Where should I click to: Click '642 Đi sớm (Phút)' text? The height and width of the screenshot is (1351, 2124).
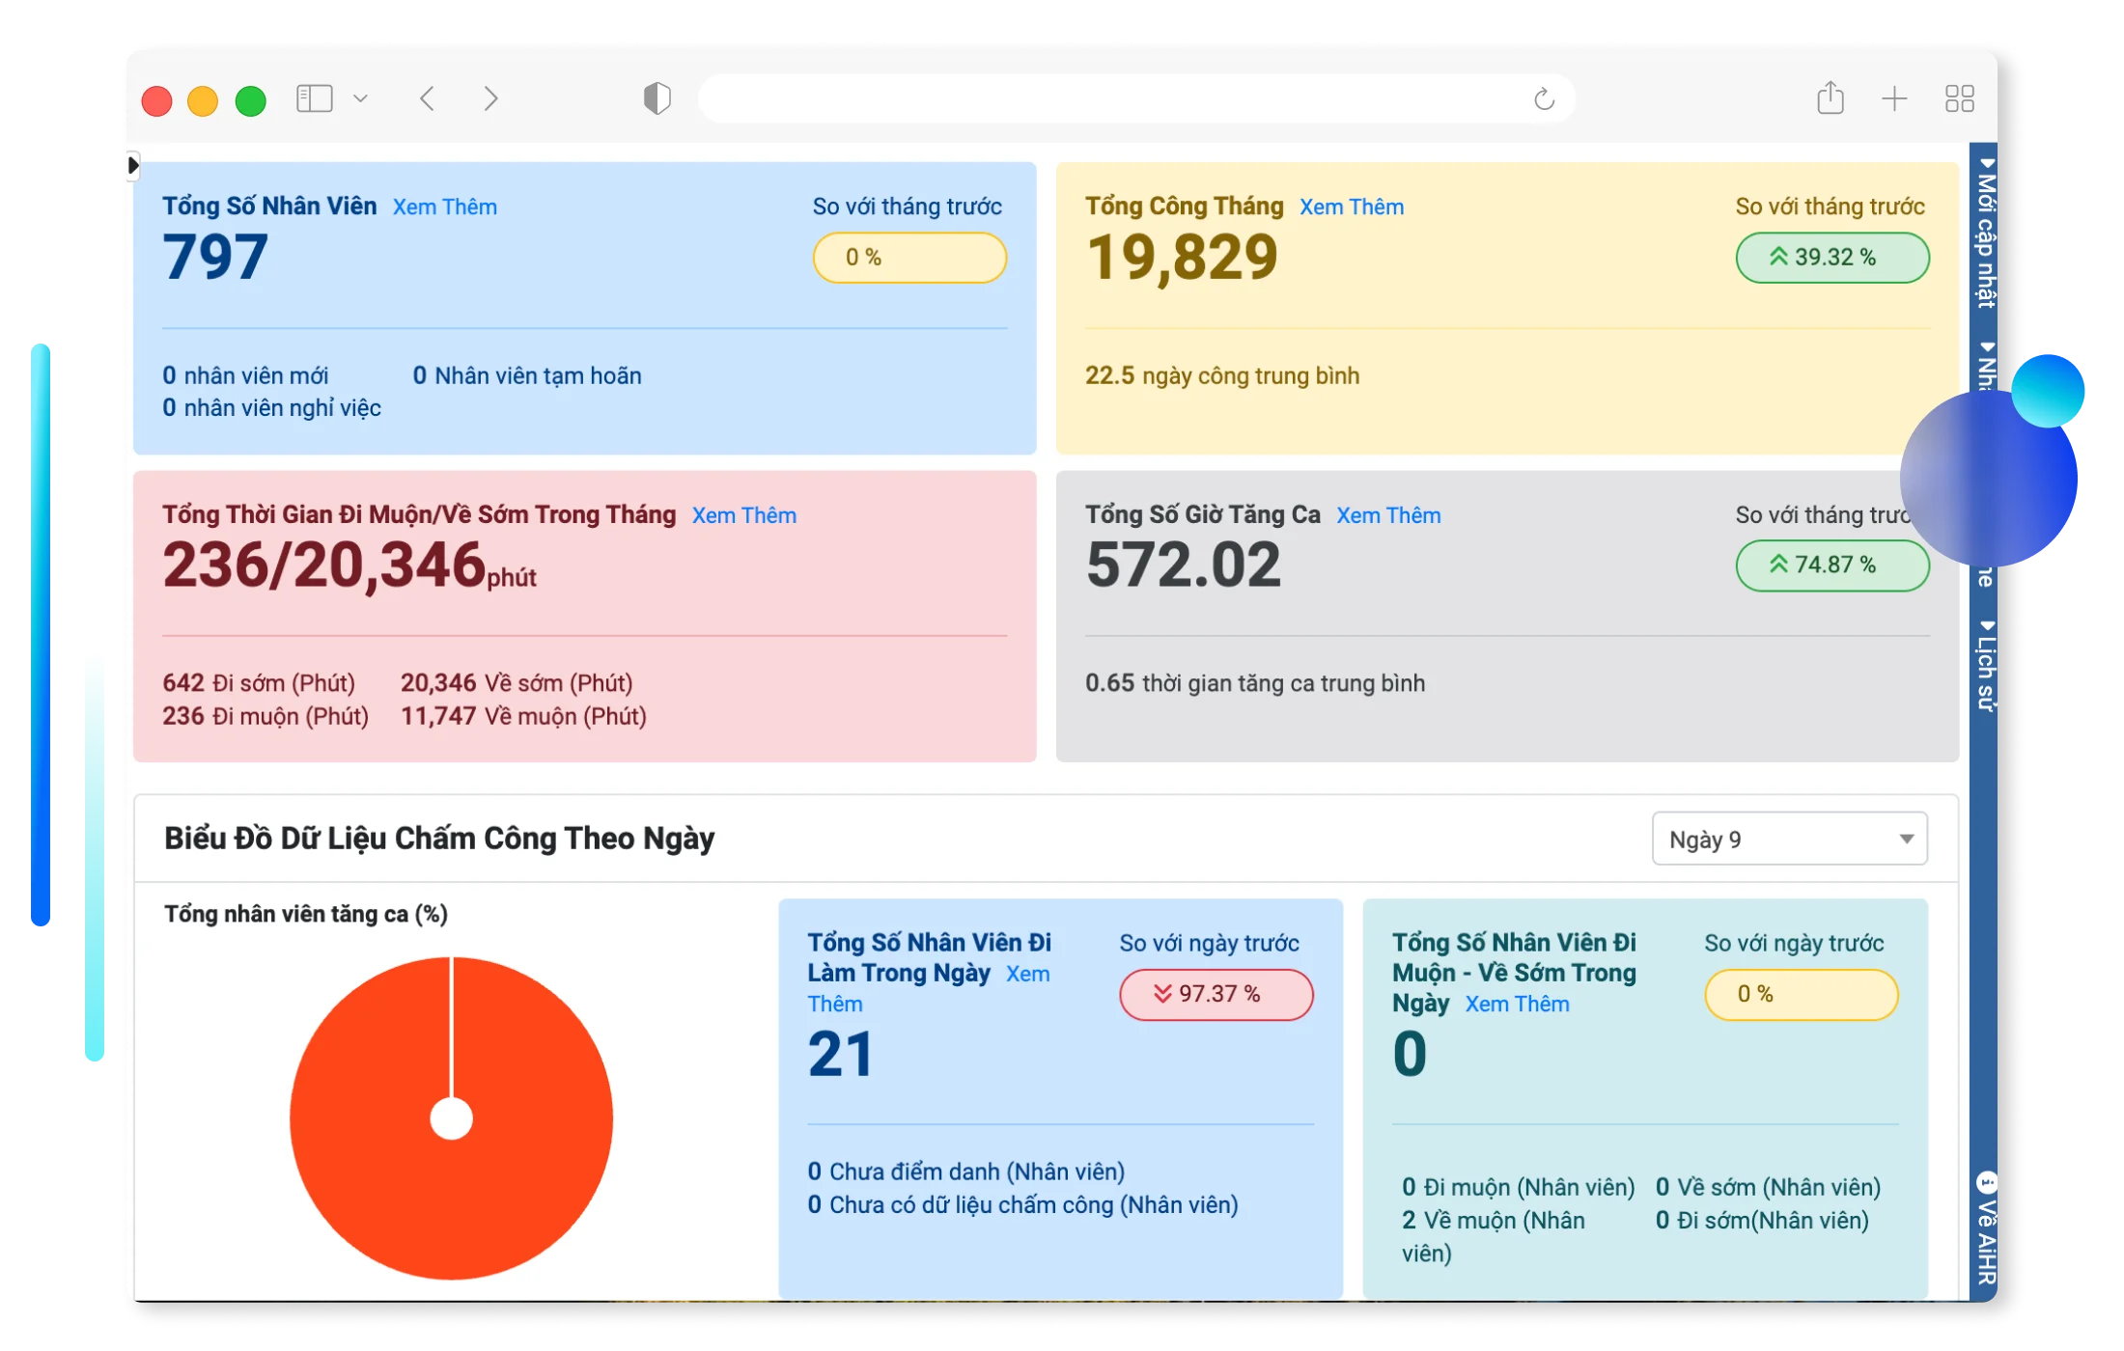(x=259, y=683)
